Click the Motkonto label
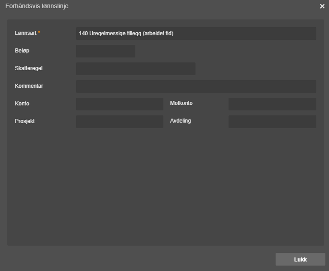This screenshot has width=329, height=271. click(181, 103)
